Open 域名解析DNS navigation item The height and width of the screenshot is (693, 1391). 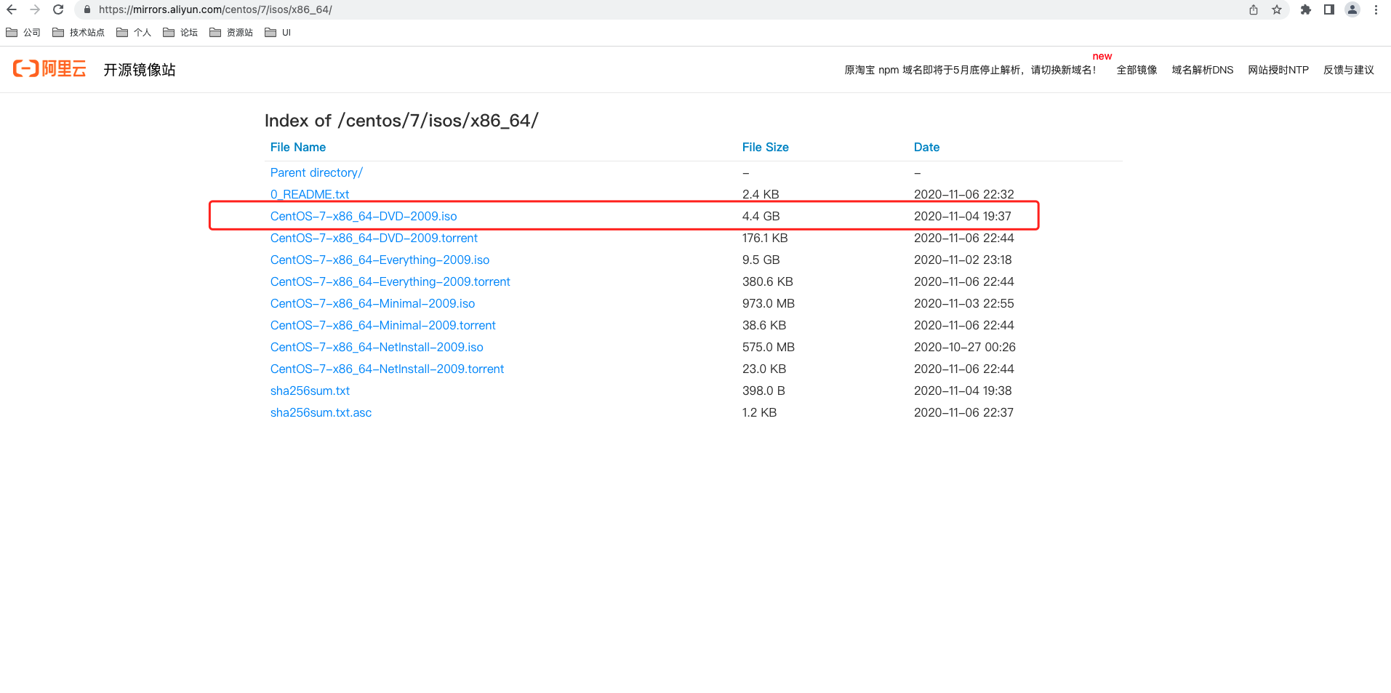(1203, 70)
